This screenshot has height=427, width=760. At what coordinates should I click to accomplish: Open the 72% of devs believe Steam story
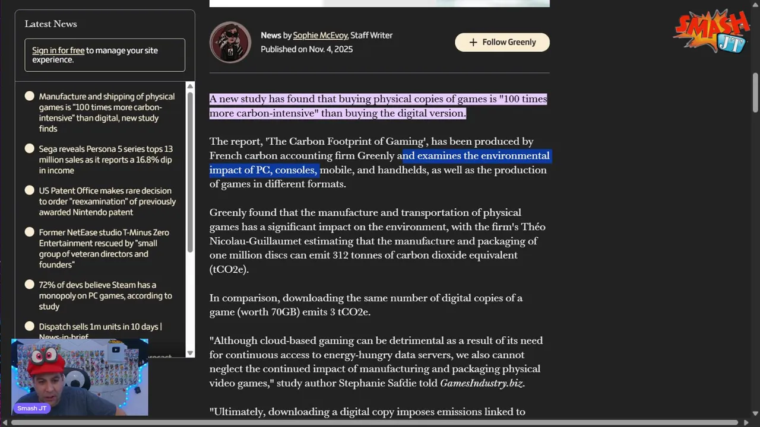(106, 295)
